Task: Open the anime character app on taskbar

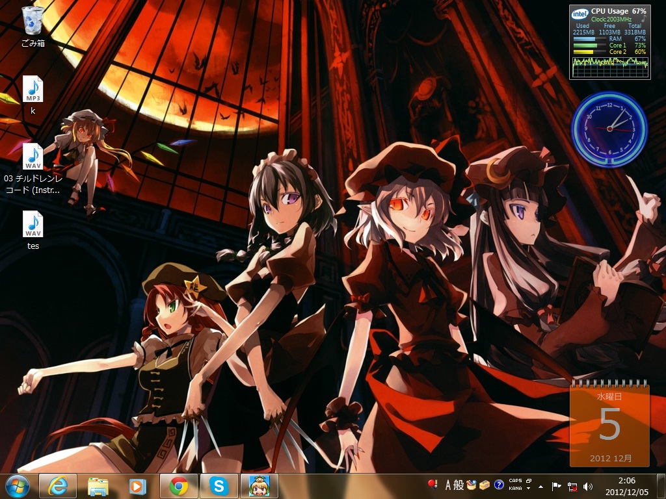Action: pos(260,486)
